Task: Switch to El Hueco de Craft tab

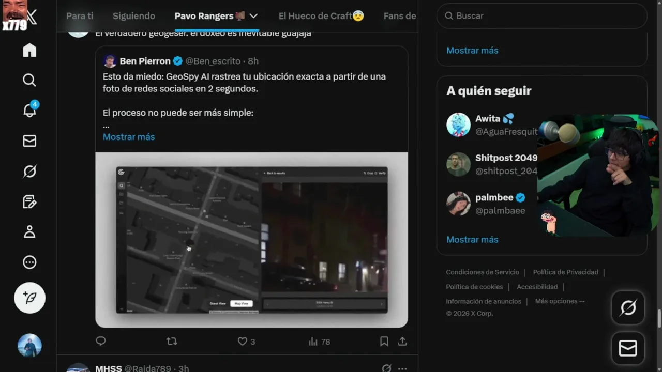Action: click(321, 16)
